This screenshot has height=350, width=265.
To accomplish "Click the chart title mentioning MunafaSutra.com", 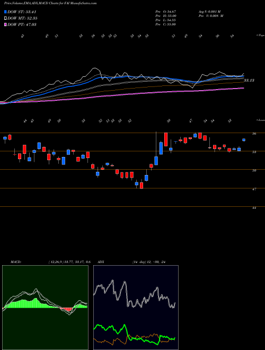I will pos(48,3).
